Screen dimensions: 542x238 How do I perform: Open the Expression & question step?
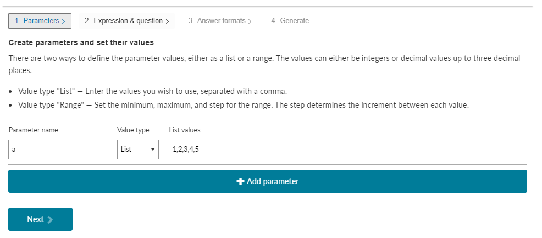pyautogui.click(x=128, y=21)
